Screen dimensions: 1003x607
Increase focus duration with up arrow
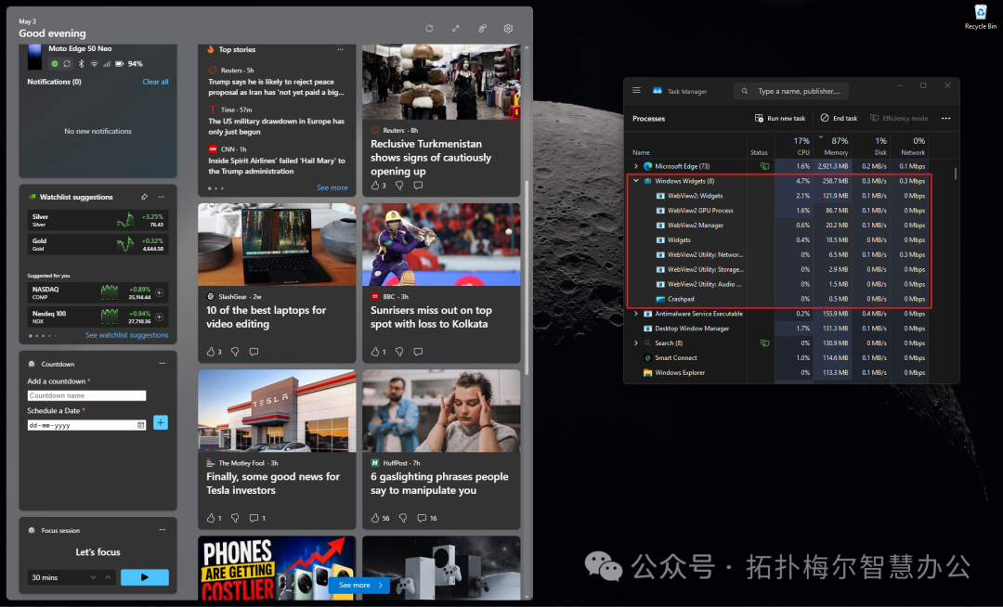coord(108,577)
